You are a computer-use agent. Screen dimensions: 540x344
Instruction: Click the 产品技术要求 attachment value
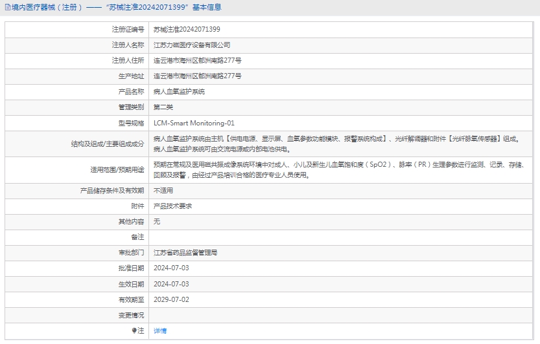[x=172, y=206]
